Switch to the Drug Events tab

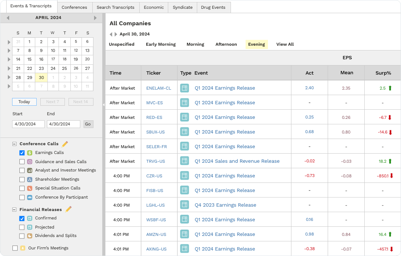213,7
